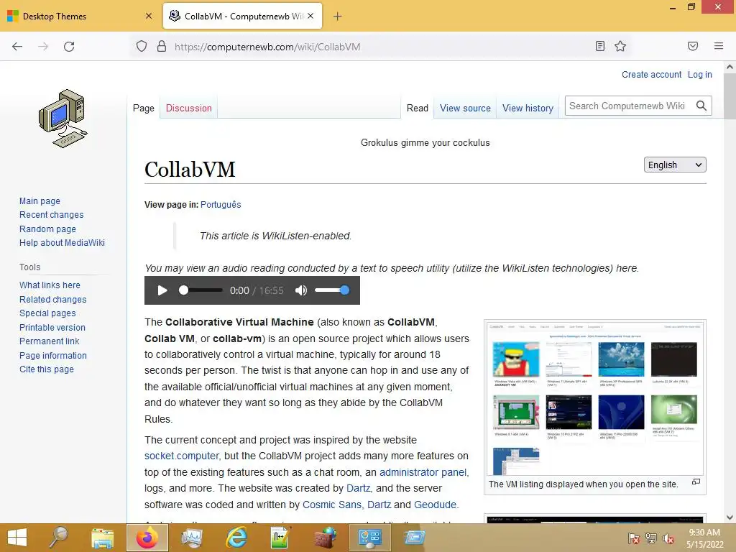Select the Read tab

[418, 108]
